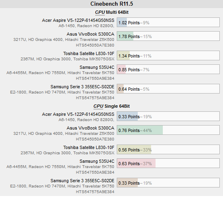Screen dimensions: 223x198
Task: Select the Asus VivoBook 1.78 Points bar
Action: [x=168, y=36]
